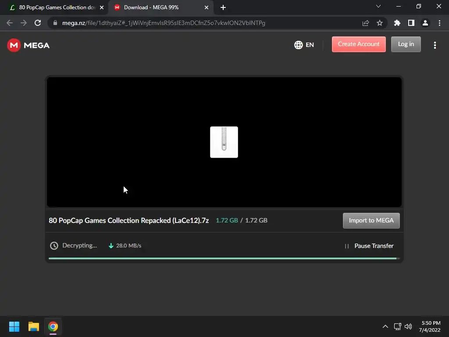Screen dimensions: 449x337
Task: Click the total 1.72 GB file size
Action: click(x=256, y=220)
